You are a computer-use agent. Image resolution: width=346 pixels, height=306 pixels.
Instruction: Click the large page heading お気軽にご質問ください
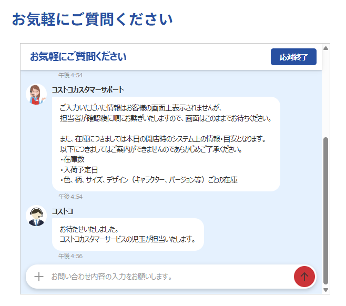(x=92, y=19)
